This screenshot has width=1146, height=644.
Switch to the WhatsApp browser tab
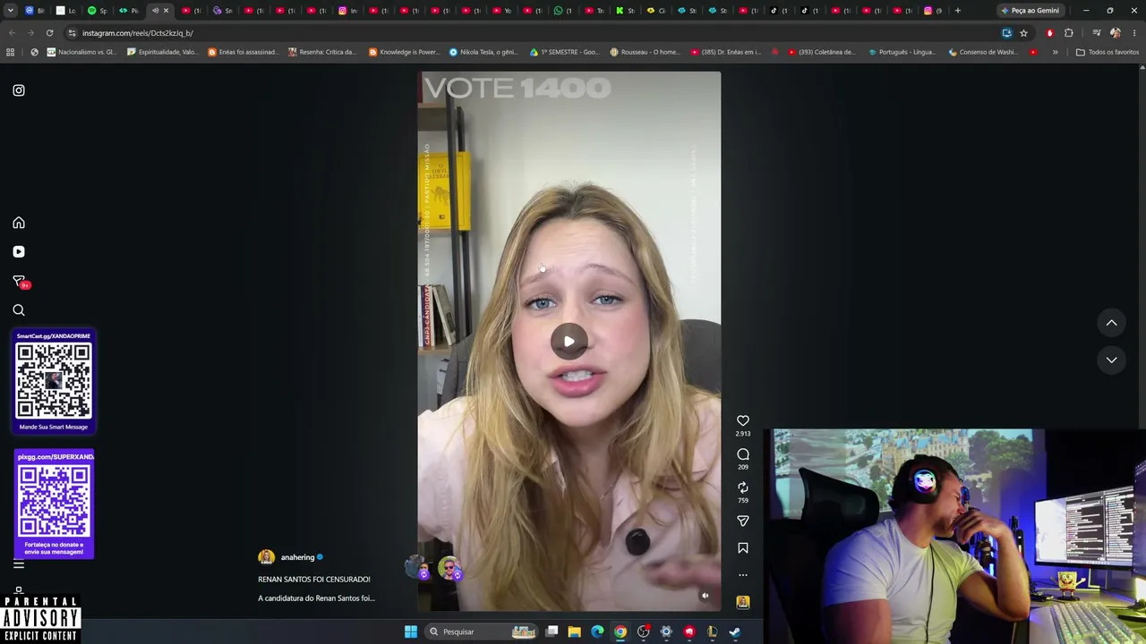click(x=562, y=11)
